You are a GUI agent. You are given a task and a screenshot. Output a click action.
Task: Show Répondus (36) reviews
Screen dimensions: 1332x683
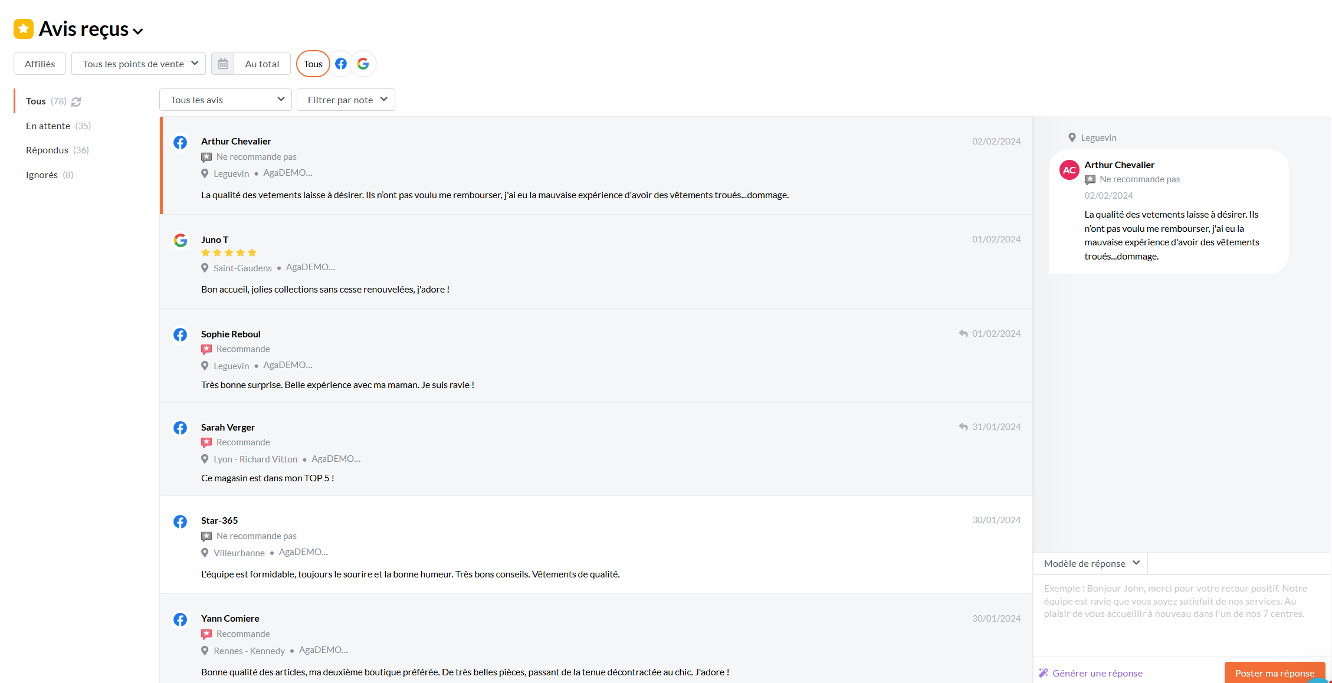(57, 150)
